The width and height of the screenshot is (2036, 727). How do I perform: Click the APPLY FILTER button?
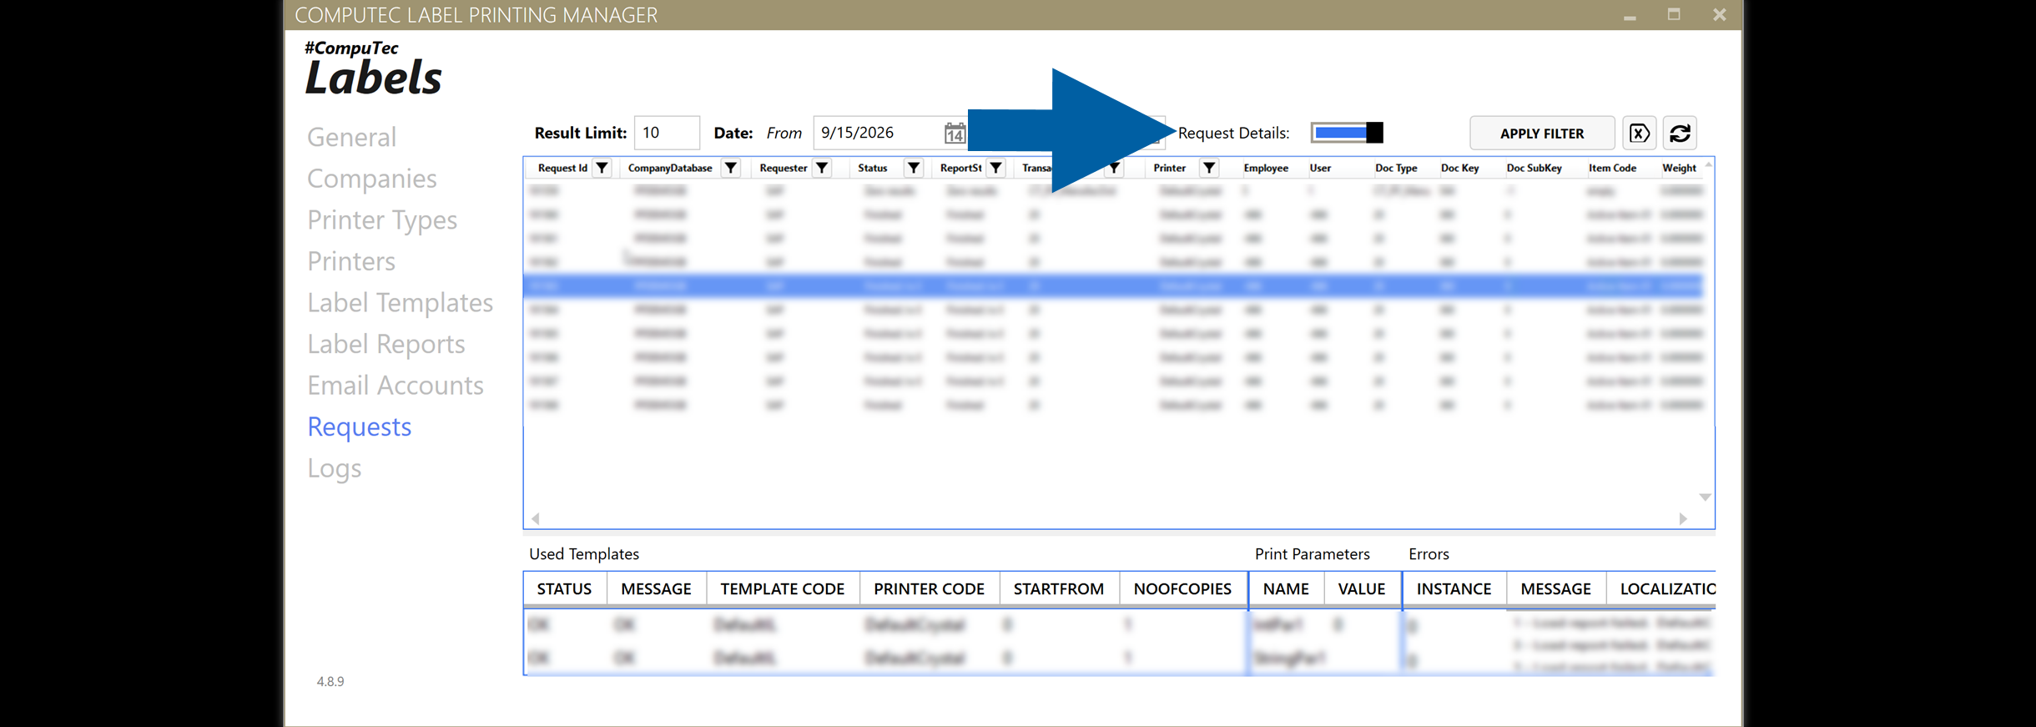coord(1541,133)
